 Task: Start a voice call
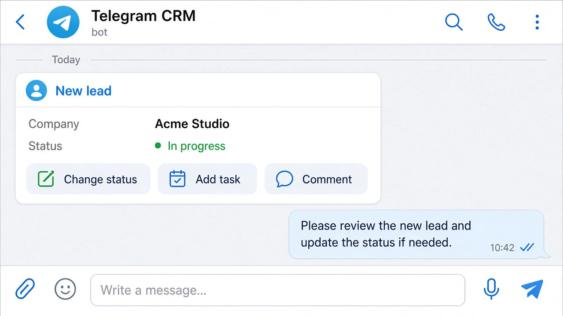pos(496,22)
